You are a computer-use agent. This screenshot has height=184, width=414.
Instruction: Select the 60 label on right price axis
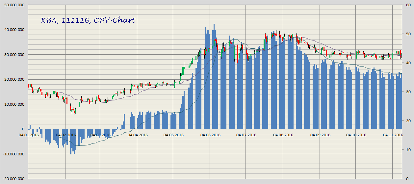coord(407,5)
